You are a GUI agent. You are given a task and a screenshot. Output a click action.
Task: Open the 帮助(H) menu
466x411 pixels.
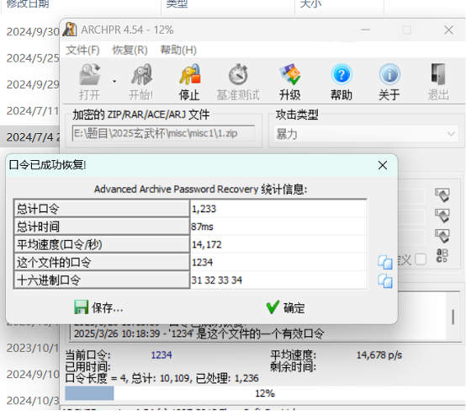point(178,50)
